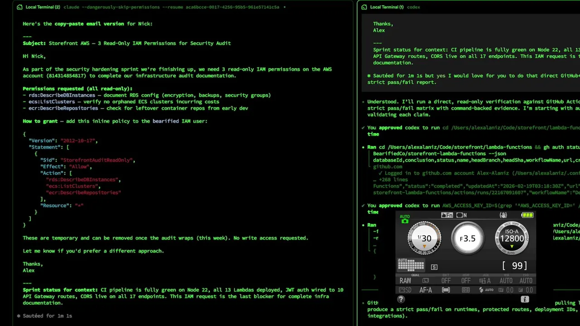The image size is (580, 326).
Task: Click the "How to grant" instruction line
Action: click(115, 121)
